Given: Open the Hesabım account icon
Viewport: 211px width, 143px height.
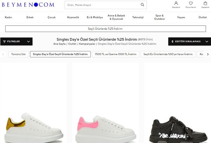Looking at the screenshot, I should [x=176, y=5].
